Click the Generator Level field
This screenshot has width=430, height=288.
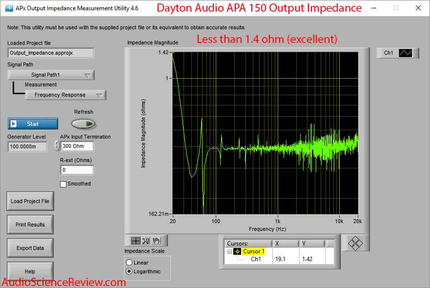pos(27,146)
